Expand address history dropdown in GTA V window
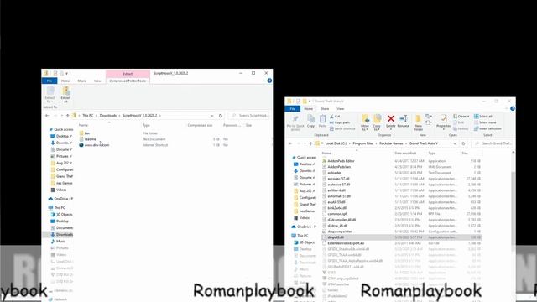 point(455,143)
